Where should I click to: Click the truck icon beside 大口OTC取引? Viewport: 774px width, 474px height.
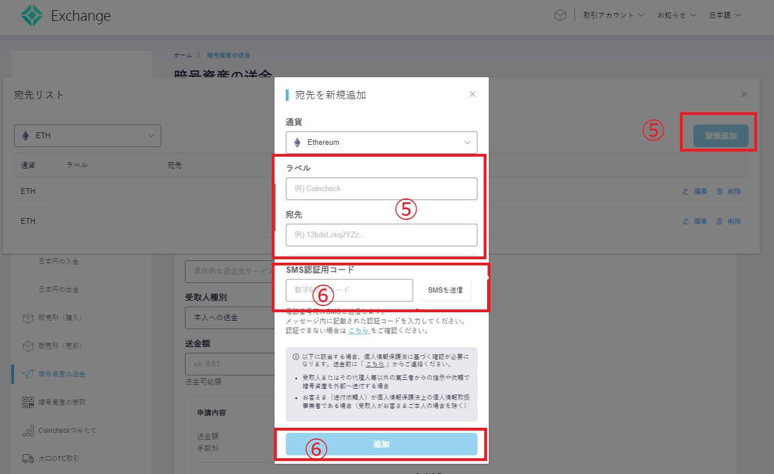pyautogui.click(x=28, y=458)
